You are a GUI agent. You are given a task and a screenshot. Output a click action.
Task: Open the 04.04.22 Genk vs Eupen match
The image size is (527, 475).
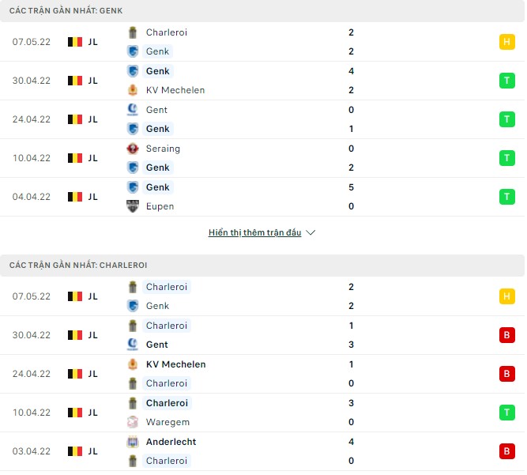(x=31, y=197)
